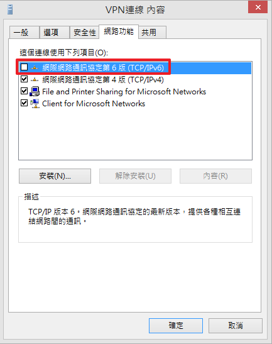Screen dimensions: 272x344
Task: Click the 確定 button
Action: [176, 326]
